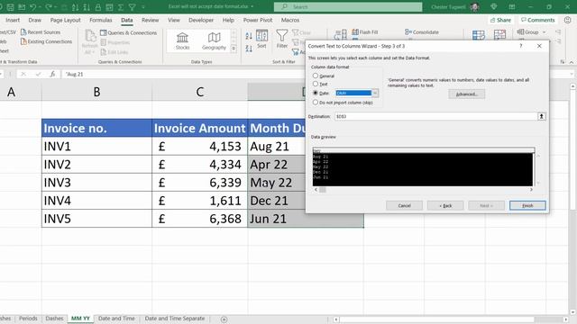
Task: Open the Power Pivot ribbon tab
Action: click(258, 20)
